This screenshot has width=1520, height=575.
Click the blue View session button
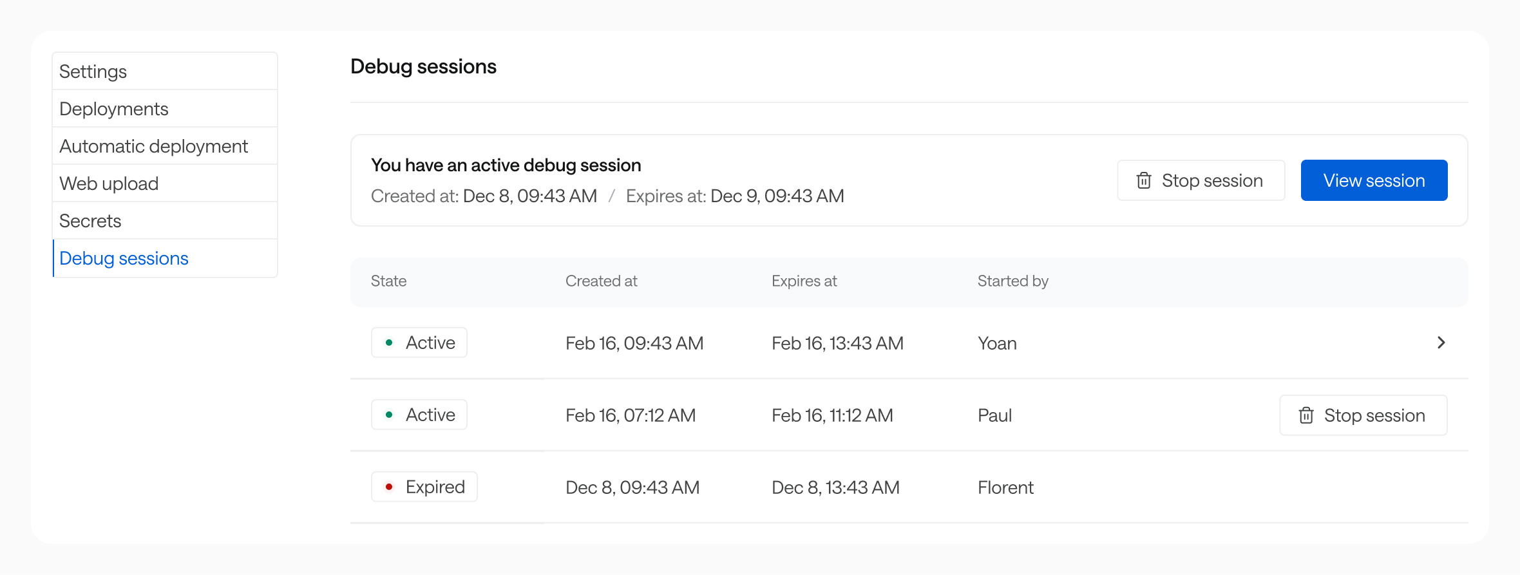(1374, 180)
